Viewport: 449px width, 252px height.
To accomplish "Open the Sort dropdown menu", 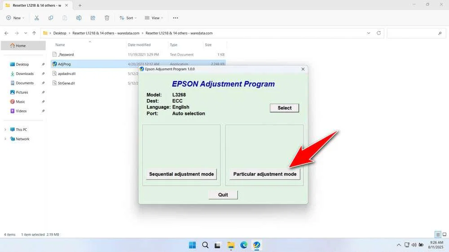I will coord(128,18).
